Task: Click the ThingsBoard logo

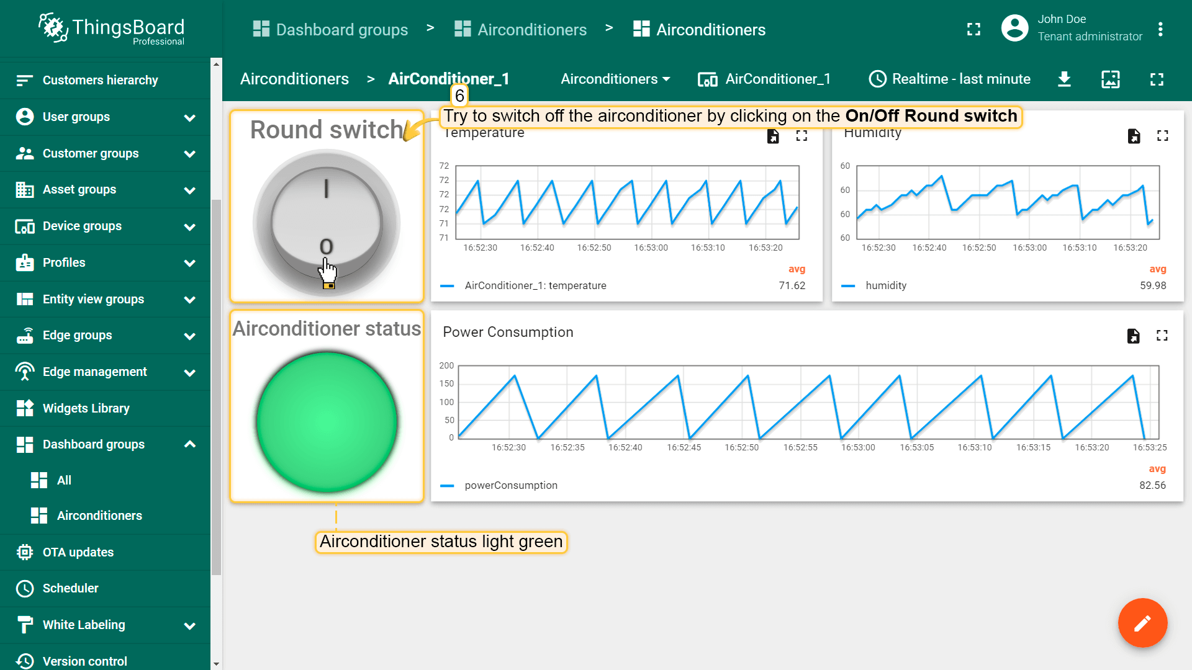Action: coord(112,29)
